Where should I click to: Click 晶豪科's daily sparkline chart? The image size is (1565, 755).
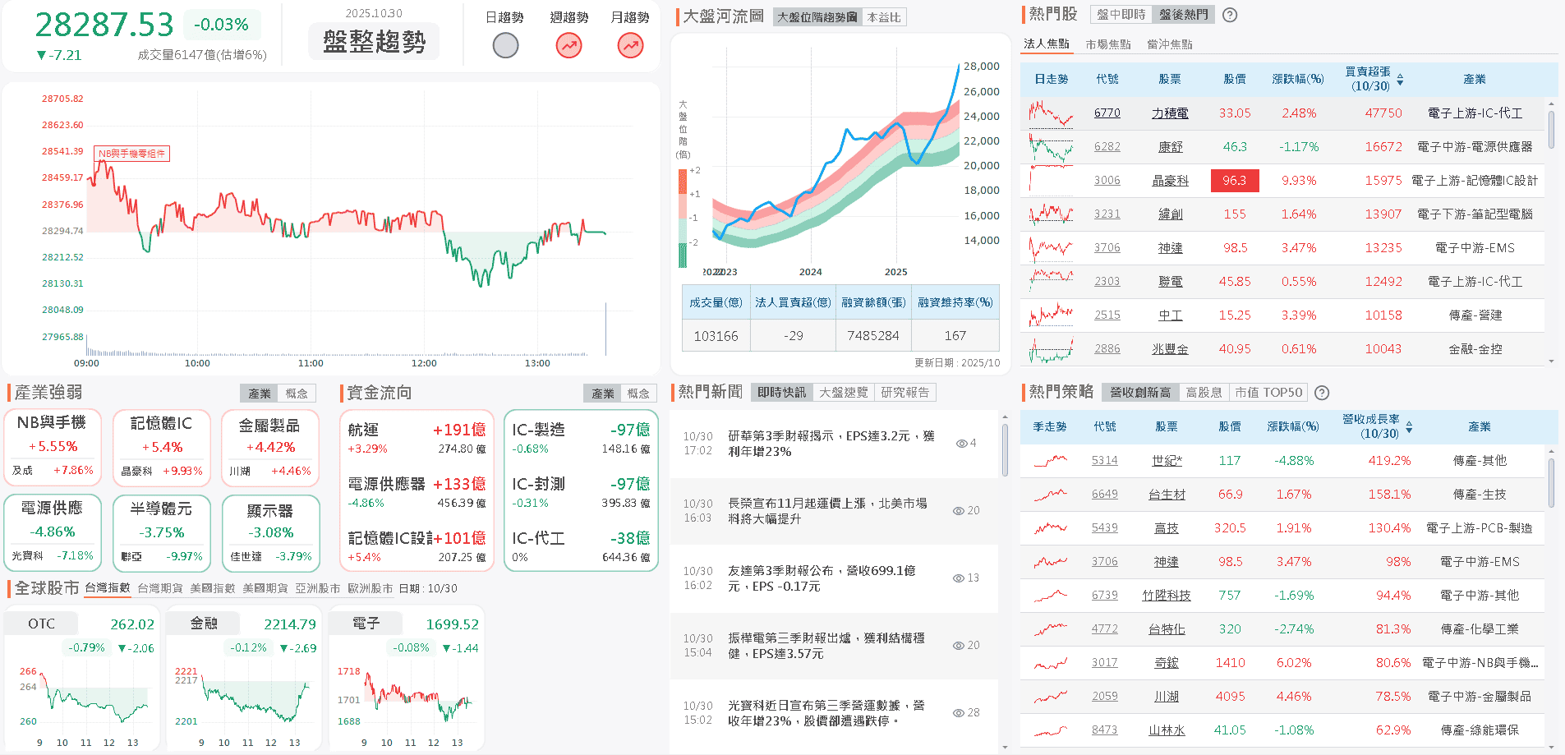pyautogui.click(x=1050, y=180)
